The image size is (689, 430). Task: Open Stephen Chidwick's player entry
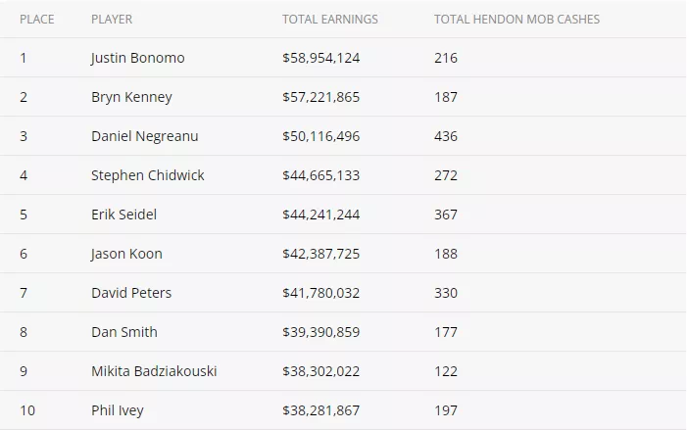(x=147, y=175)
